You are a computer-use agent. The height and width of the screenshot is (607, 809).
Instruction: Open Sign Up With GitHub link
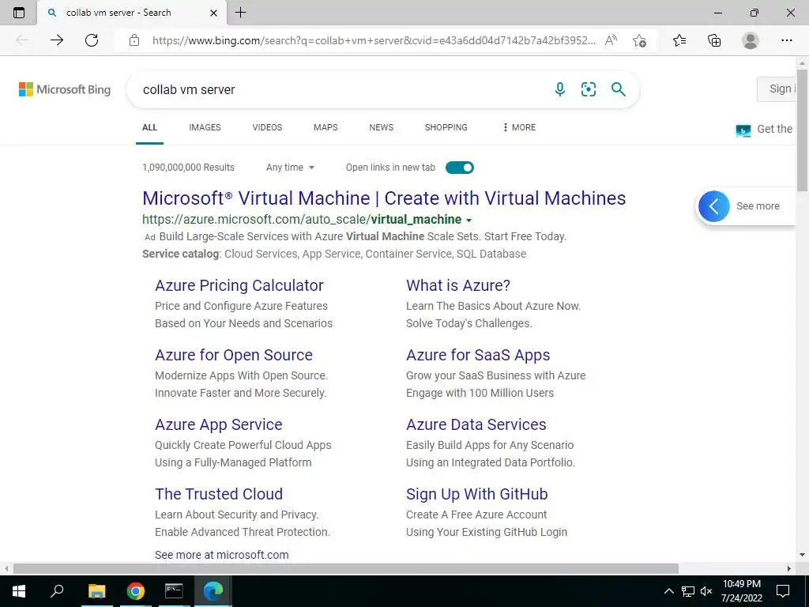pyautogui.click(x=476, y=494)
